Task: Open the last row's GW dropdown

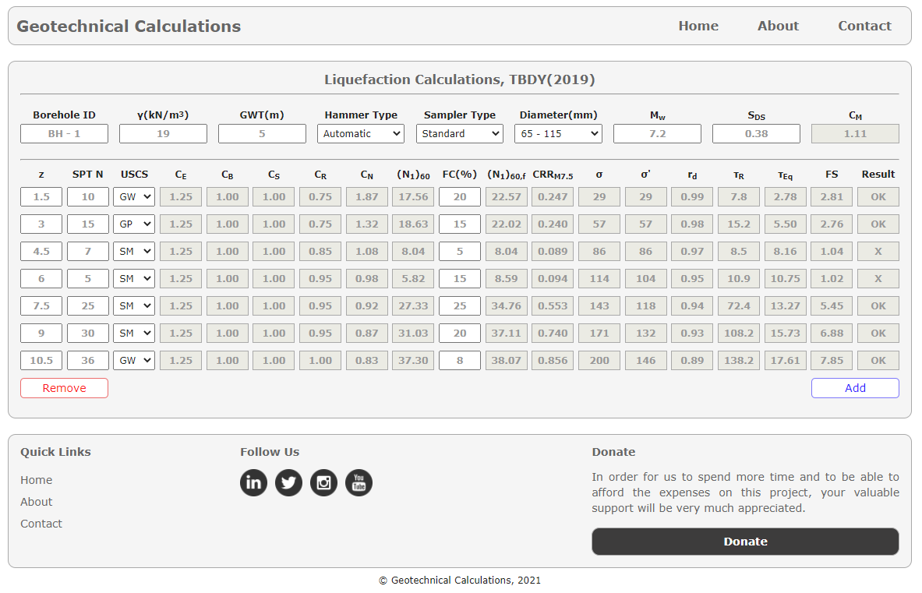Action: tap(134, 360)
